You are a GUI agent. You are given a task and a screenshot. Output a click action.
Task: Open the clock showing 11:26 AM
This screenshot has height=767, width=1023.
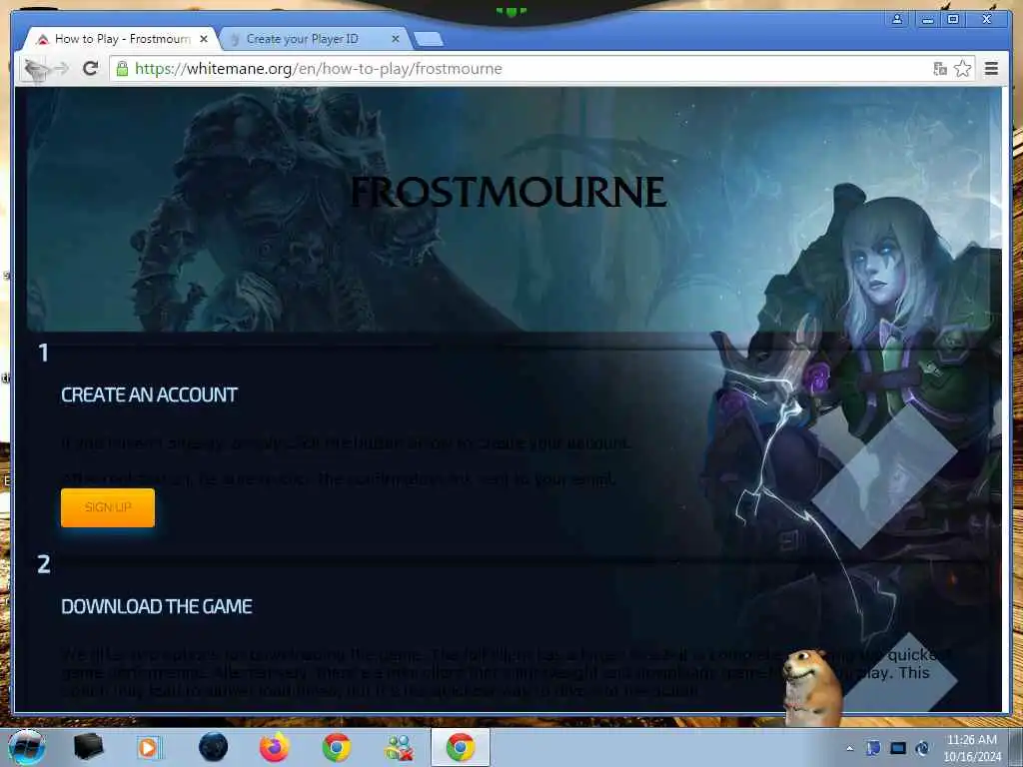971,748
